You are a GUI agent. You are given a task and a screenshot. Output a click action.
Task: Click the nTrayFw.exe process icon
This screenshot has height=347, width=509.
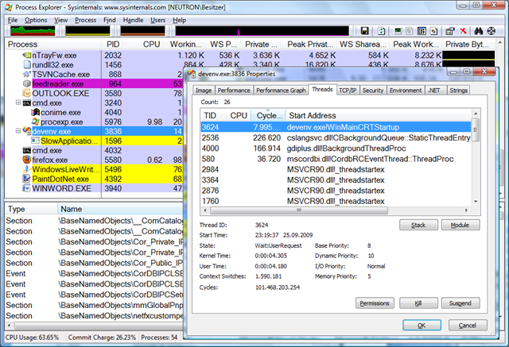click(x=27, y=55)
